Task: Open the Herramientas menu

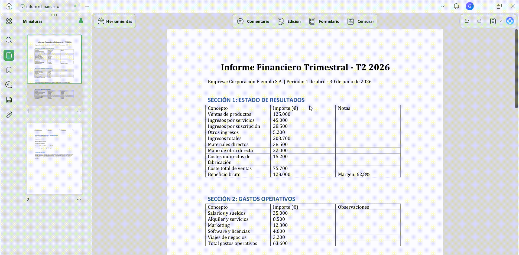Action: 115,21
